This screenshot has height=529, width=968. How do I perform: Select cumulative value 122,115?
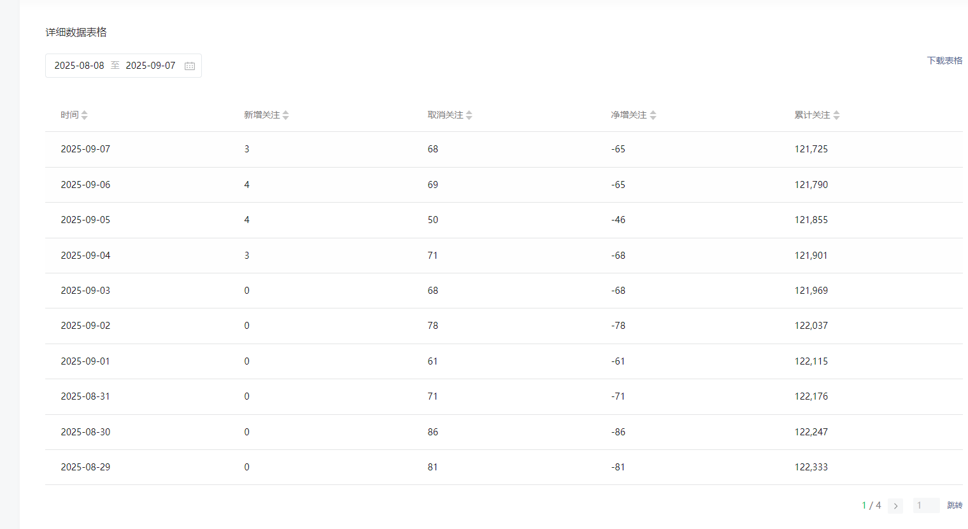pyautogui.click(x=811, y=361)
